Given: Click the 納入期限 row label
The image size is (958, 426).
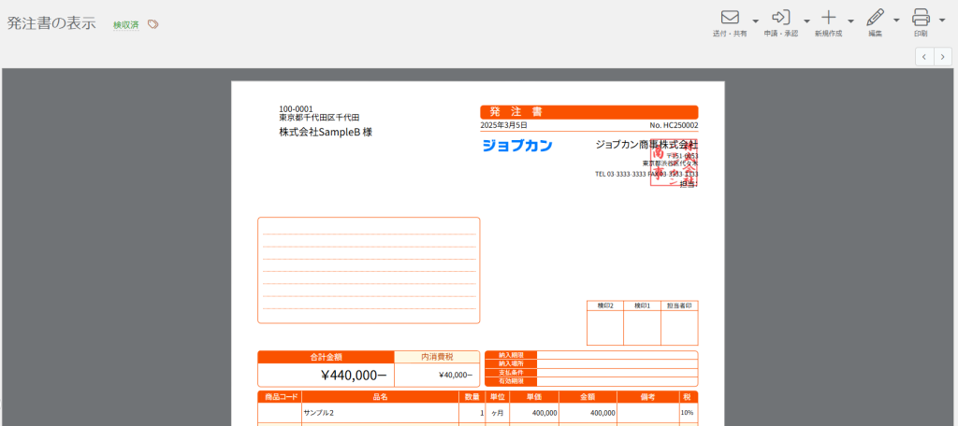Looking at the screenshot, I should tap(510, 355).
